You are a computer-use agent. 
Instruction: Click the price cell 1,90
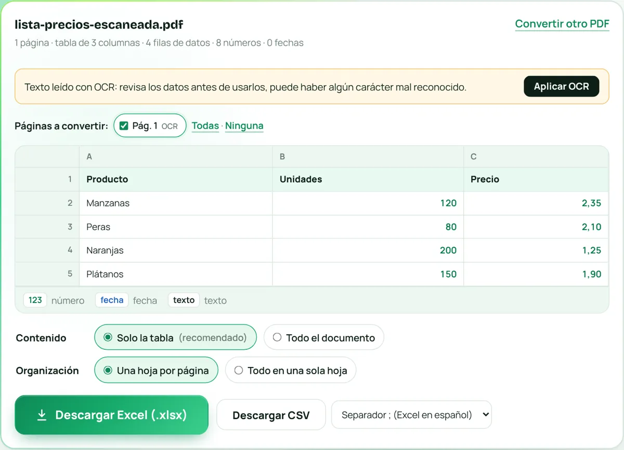536,274
